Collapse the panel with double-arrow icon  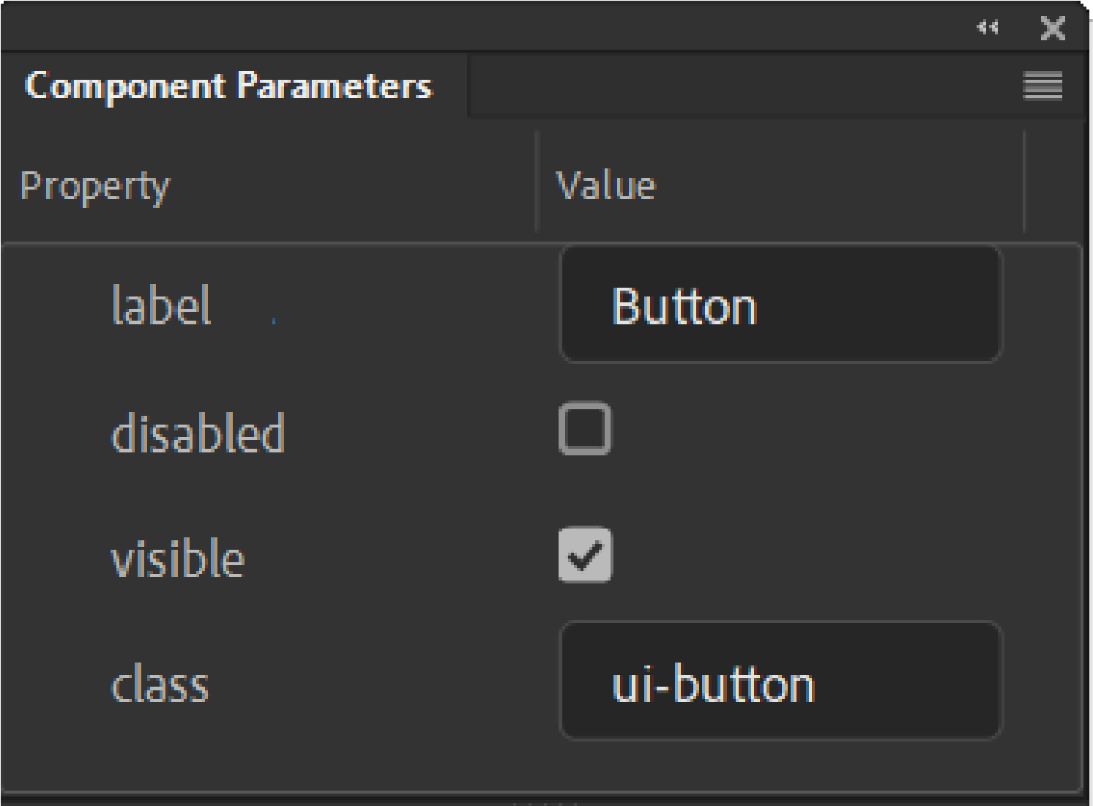(988, 28)
